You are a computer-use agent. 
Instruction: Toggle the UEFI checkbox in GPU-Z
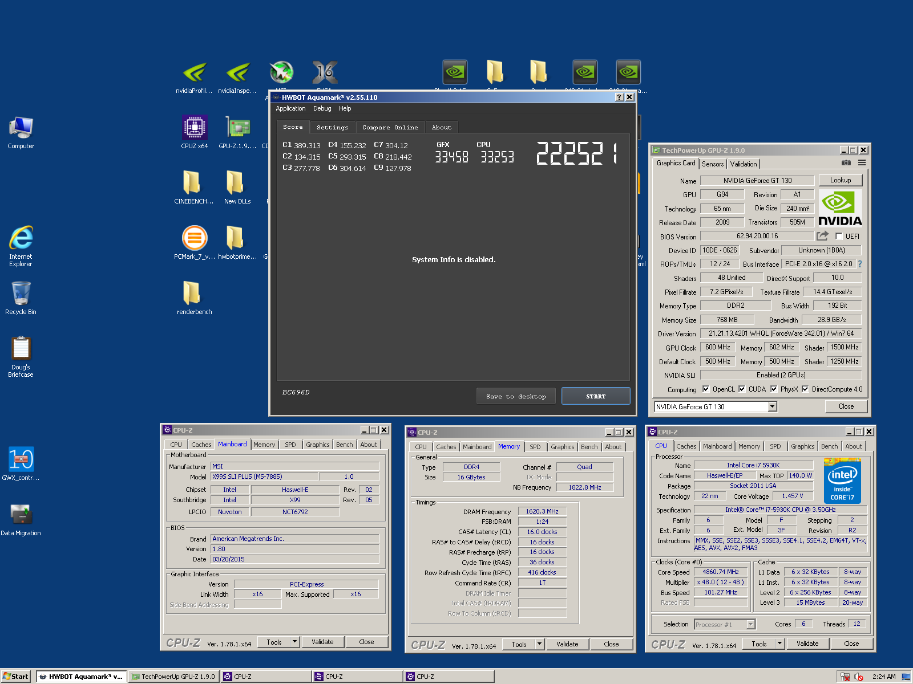pos(839,236)
